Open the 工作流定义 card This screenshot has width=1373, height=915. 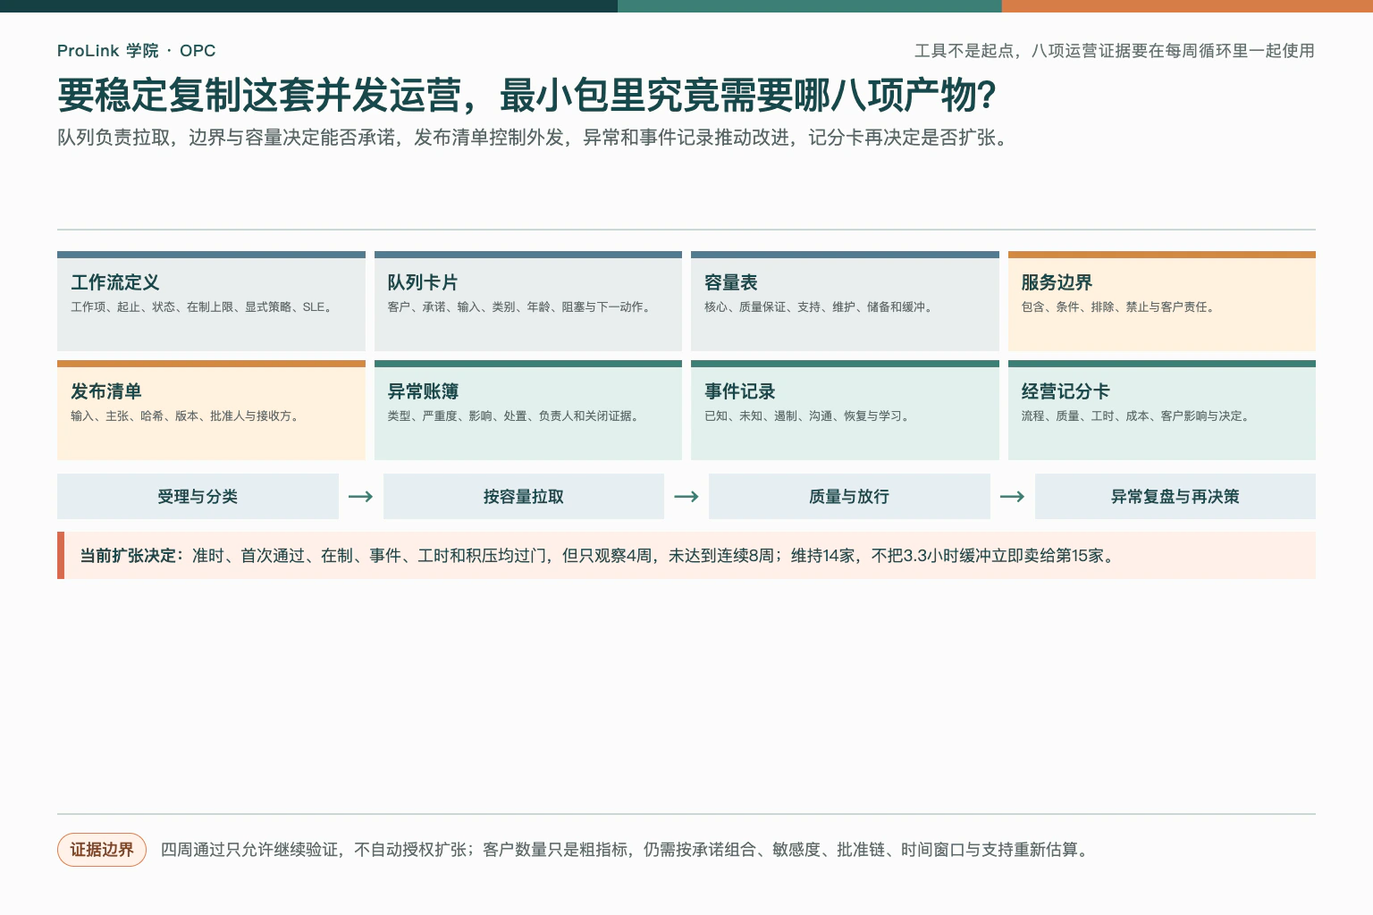tap(211, 301)
